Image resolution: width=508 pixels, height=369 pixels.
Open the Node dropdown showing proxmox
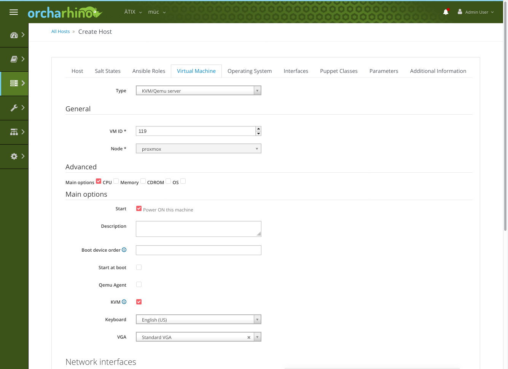(x=199, y=149)
